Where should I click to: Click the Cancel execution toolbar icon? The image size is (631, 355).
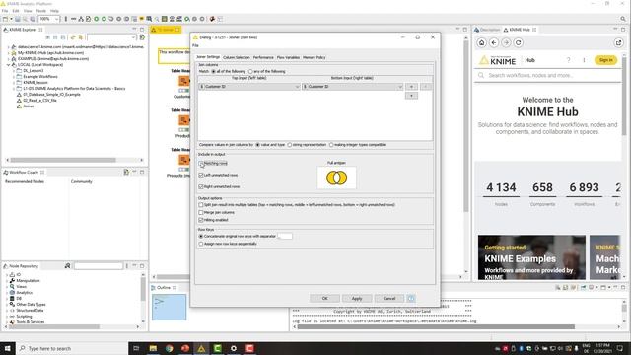[x=118, y=19]
